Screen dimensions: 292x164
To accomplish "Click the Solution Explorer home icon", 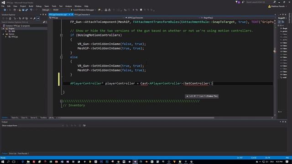I will (x=10, y=18).
